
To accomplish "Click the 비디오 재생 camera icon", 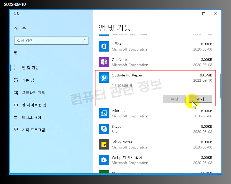I will pos(16,117).
